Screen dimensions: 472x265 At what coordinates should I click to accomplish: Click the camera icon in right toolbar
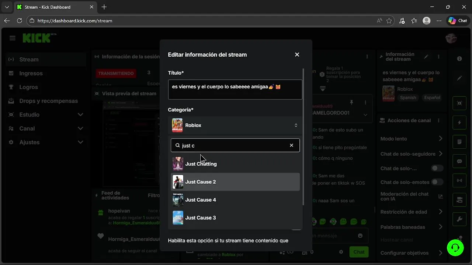tap(459, 200)
